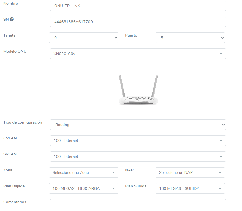Screen dimensions: 242x211
Task: Open Tipo de configuración dropdown set to Routing
Action: coord(138,125)
